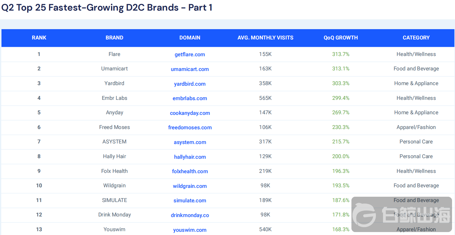
Task: Click the BRAND column header
Action: 114,38
